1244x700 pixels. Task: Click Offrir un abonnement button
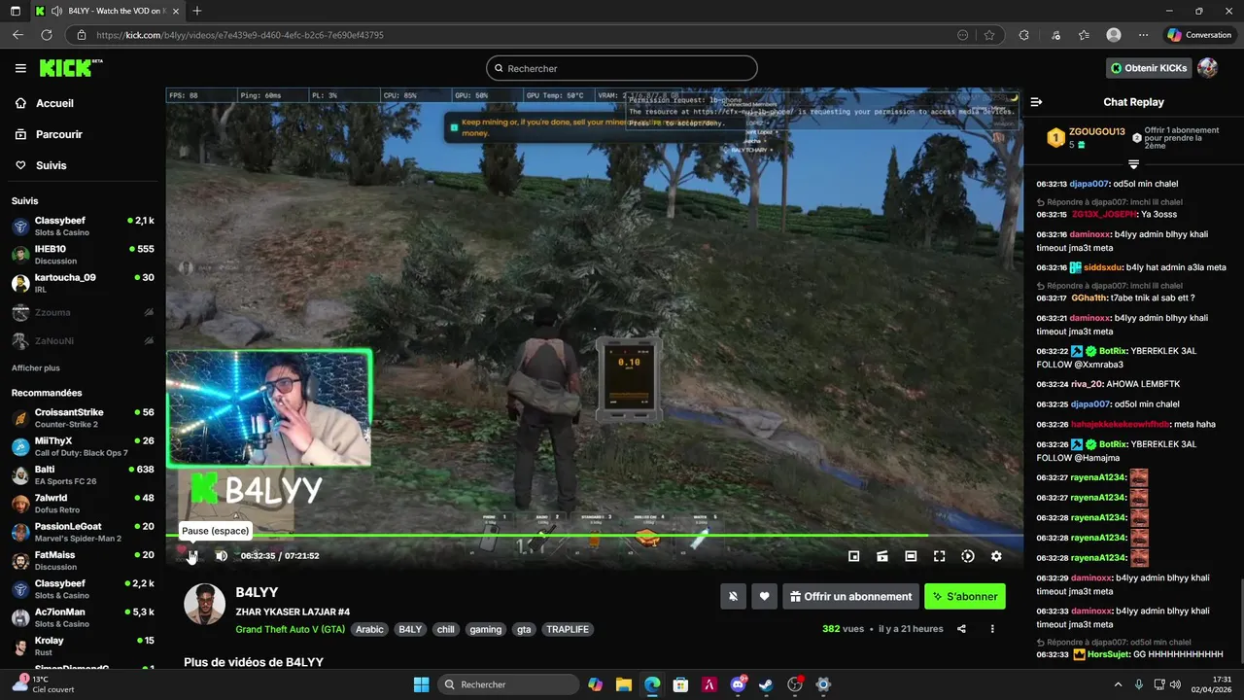851,597
